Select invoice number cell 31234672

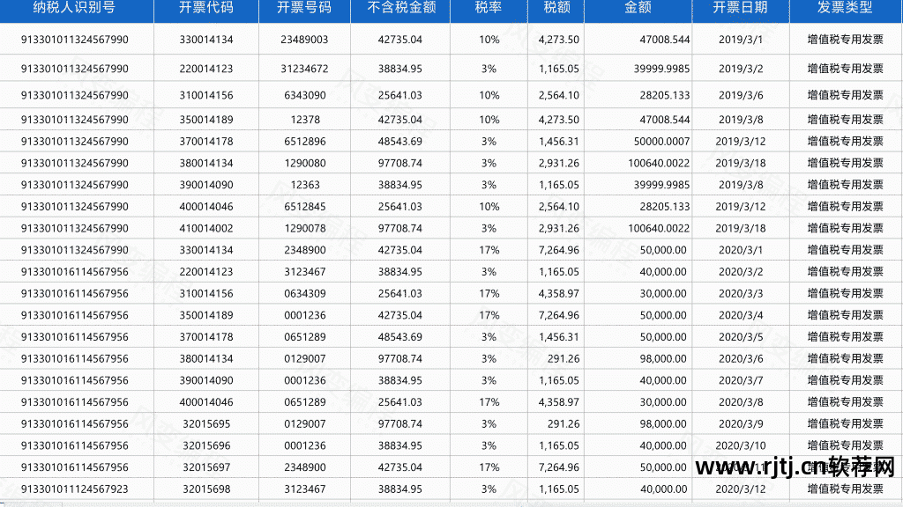(x=304, y=69)
